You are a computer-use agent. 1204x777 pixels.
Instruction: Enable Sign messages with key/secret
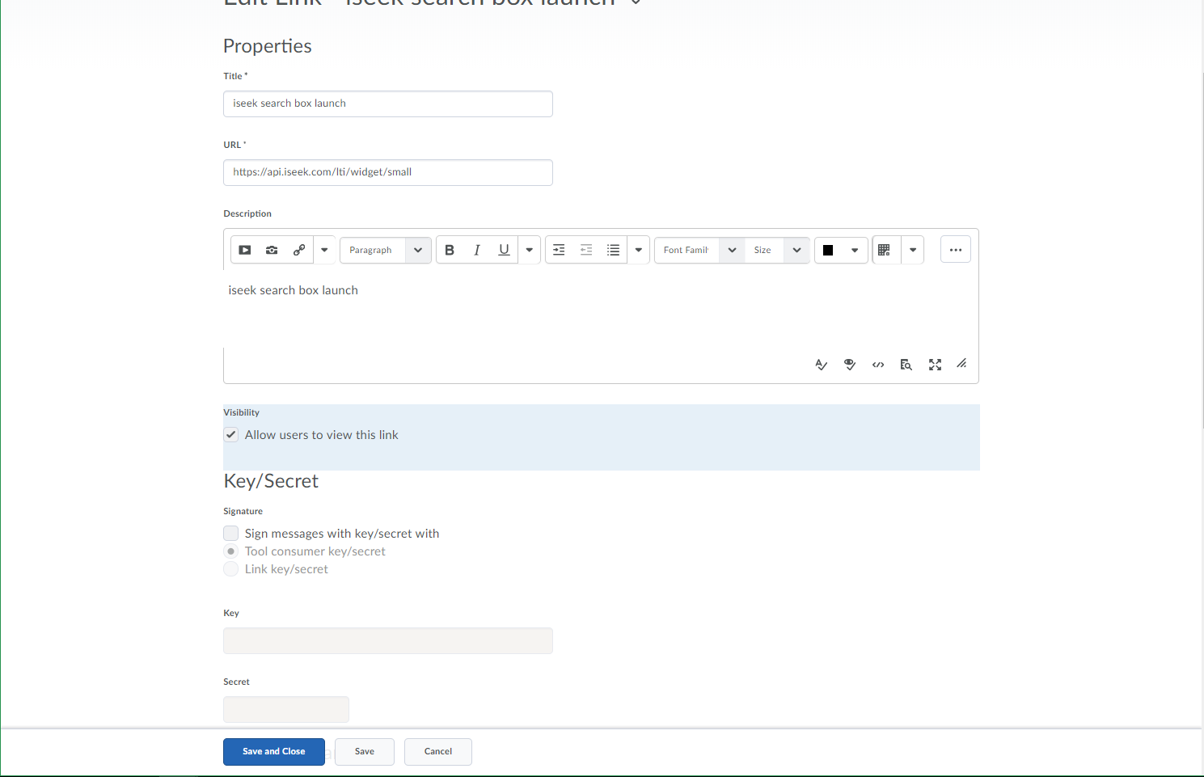tap(231, 534)
